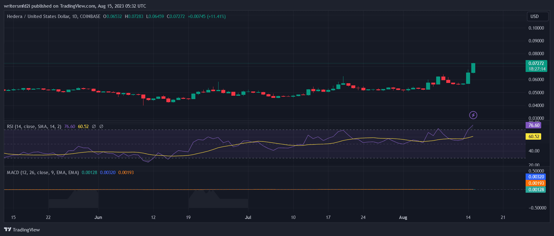Viewport: 554px width, 236px height.
Task: Click the second ∅ symbol in RSI legend
Action: [101, 126]
